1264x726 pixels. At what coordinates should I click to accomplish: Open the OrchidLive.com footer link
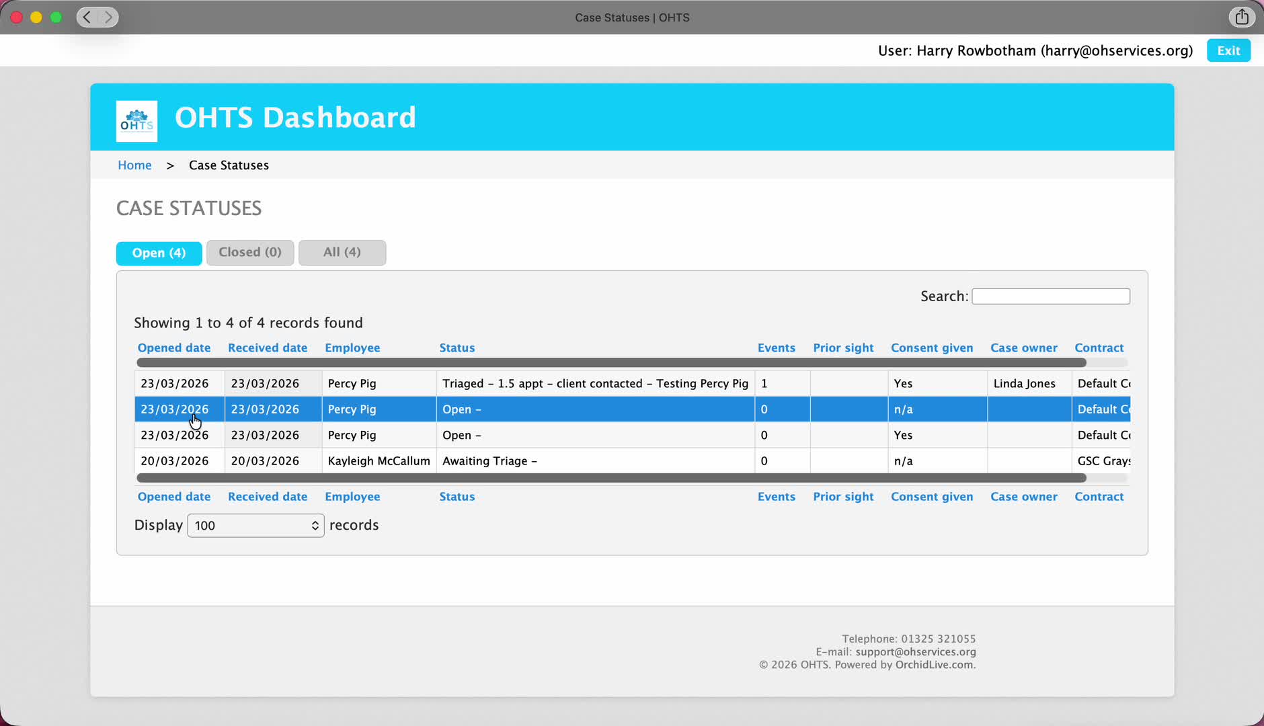coord(934,665)
